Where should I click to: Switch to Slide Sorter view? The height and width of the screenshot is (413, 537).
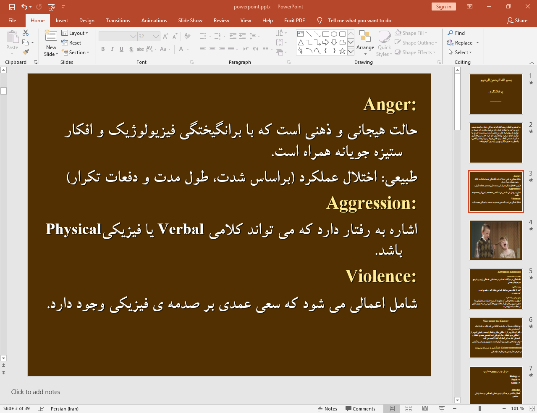click(x=408, y=408)
